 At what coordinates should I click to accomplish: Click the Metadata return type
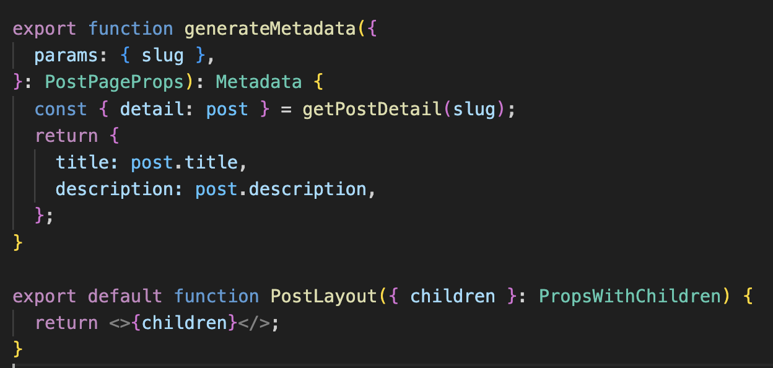pos(259,82)
